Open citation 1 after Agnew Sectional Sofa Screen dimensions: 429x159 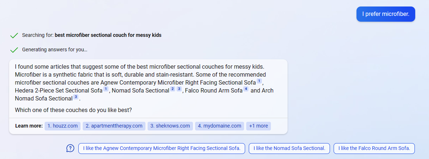[259, 81]
